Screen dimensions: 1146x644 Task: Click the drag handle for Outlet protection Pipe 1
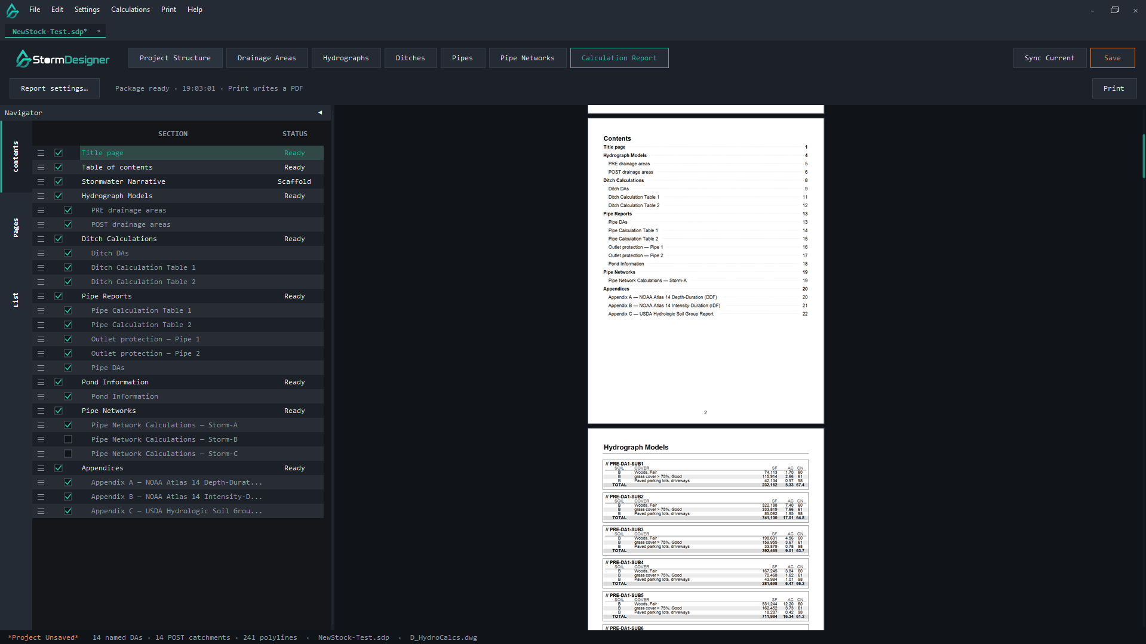(41, 339)
